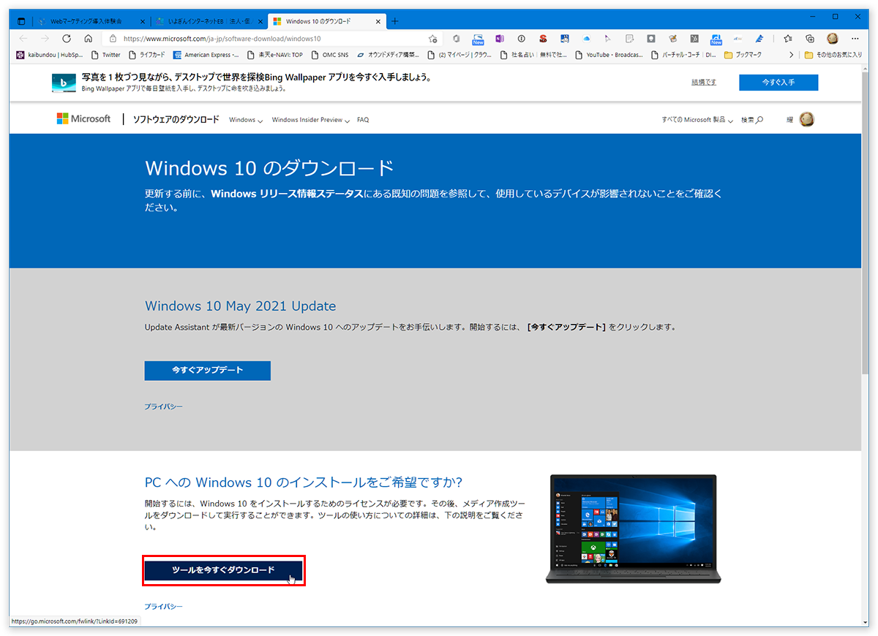
Task: Select the Windows 10 のダウンロード tab
Action: 327,21
